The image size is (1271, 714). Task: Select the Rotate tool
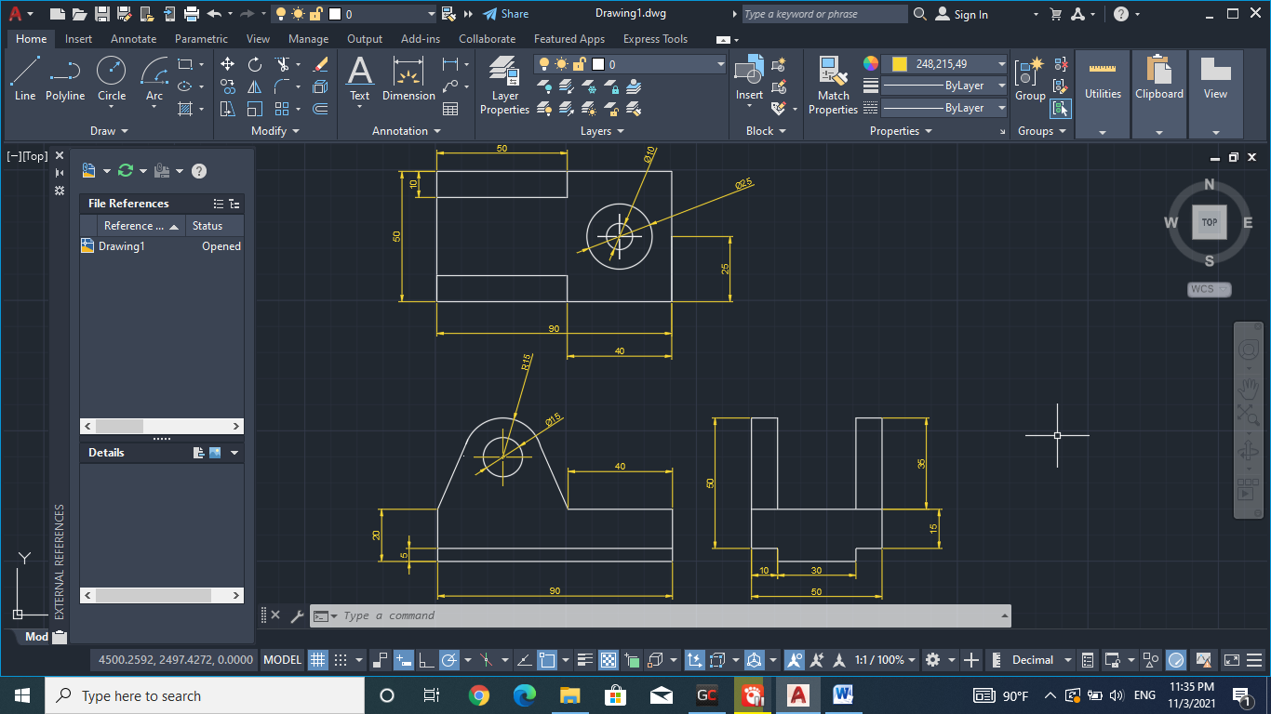coord(255,64)
